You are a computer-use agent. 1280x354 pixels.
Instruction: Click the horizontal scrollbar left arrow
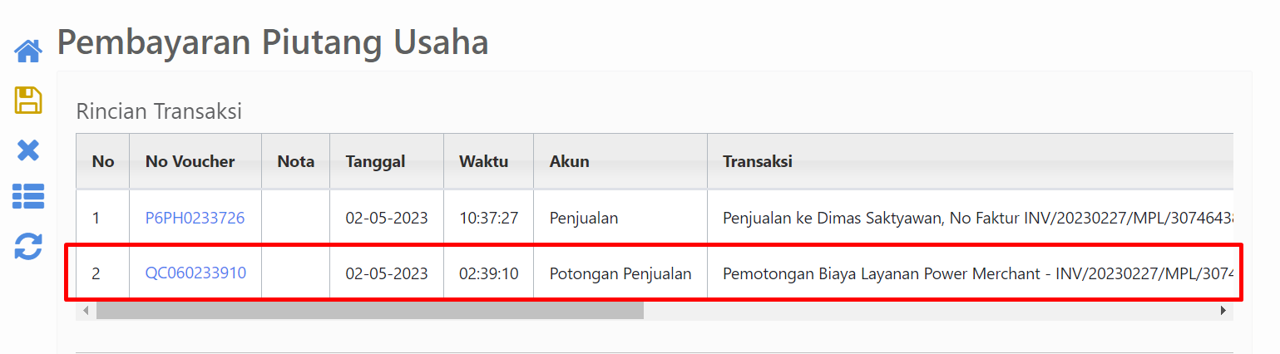(85, 310)
